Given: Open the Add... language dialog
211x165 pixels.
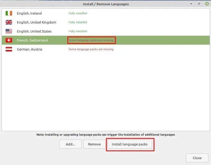Looking at the screenshot, I should click(70, 144).
